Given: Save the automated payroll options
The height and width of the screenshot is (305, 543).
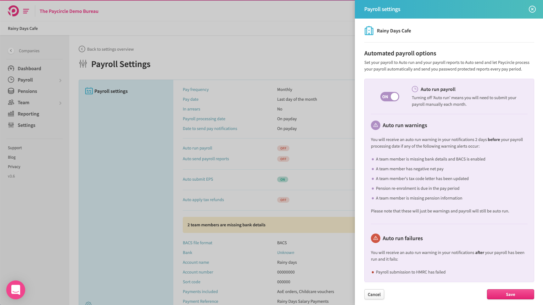Looking at the screenshot, I should [510, 294].
